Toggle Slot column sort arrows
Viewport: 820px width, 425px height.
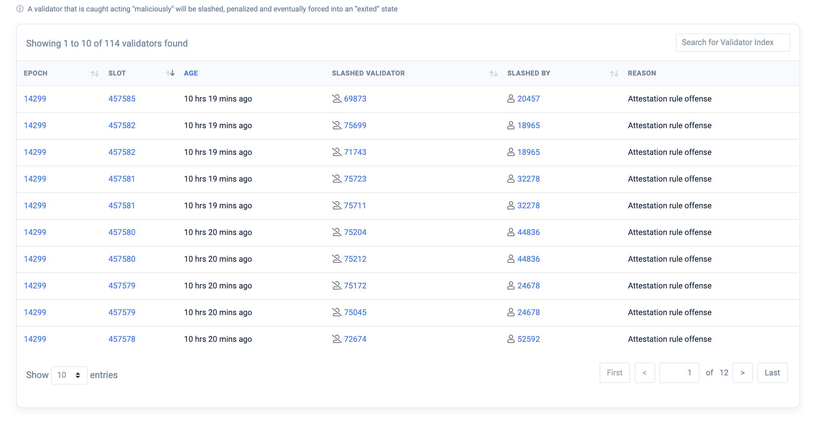click(170, 73)
